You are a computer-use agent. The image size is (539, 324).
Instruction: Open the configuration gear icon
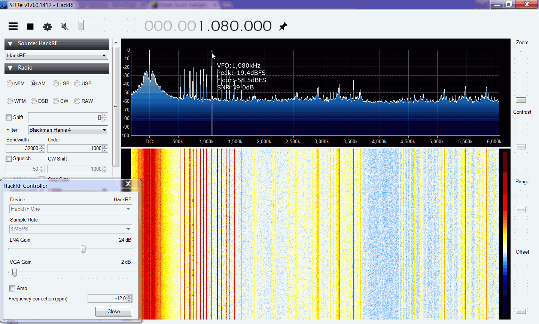[x=48, y=27]
